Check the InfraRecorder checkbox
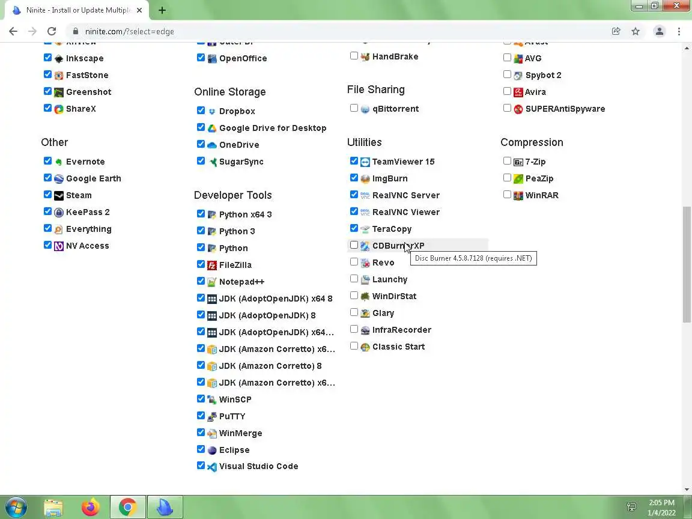This screenshot has height=519, width=692. click(x=354, y=329)
